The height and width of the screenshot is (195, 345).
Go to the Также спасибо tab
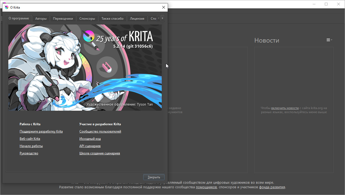(x=112, y=19)
